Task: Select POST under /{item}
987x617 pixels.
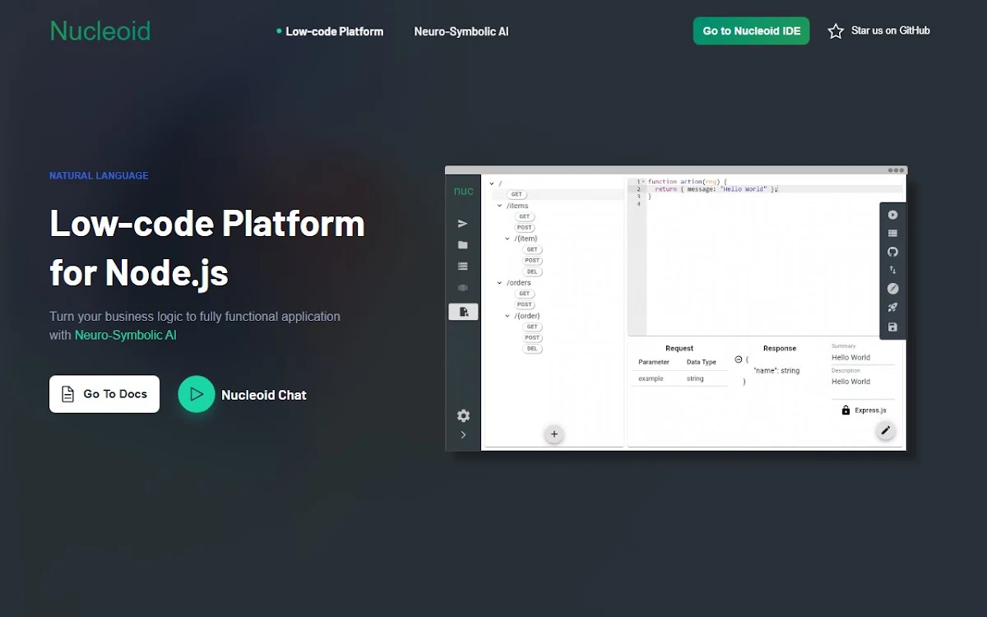Action: tap(532, 261)
